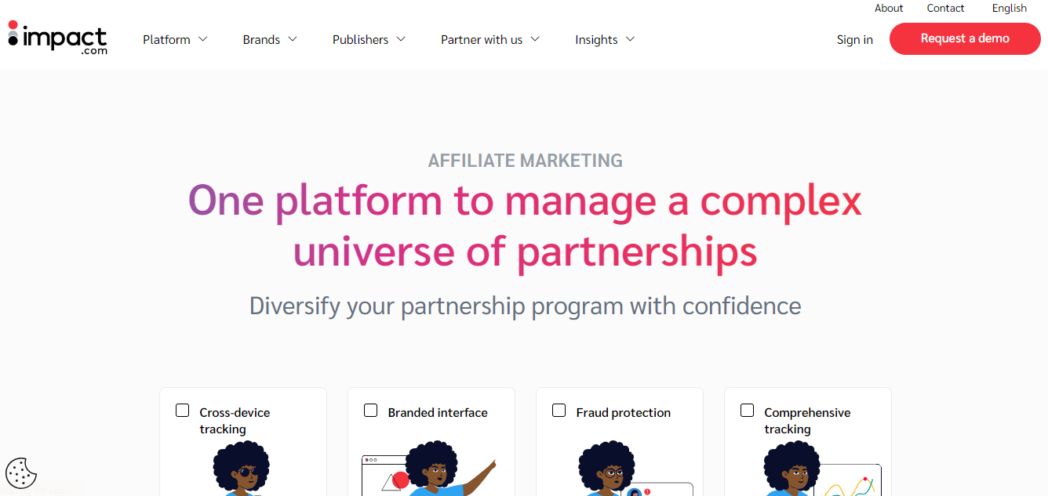Tick the Cross-device tracking checkbox
Image resolution: width=1048 pixels, height=496 pixels.
183,411
